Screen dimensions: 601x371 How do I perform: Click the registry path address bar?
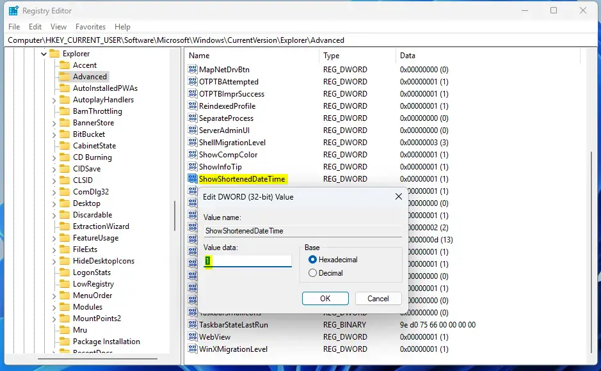click(x=301, y=40)
